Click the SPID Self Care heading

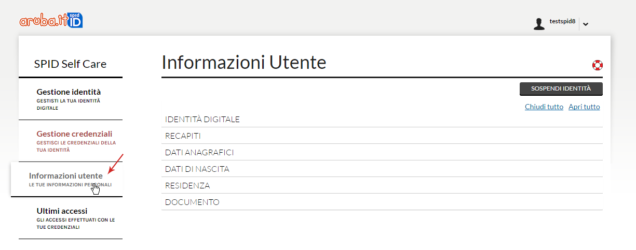(70, 64)
